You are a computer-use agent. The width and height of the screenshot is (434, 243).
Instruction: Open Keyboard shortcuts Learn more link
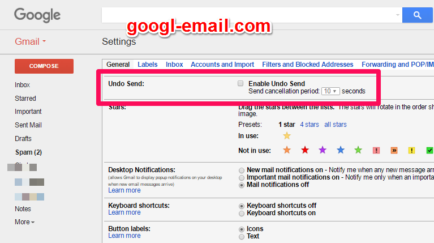[124, 212]
